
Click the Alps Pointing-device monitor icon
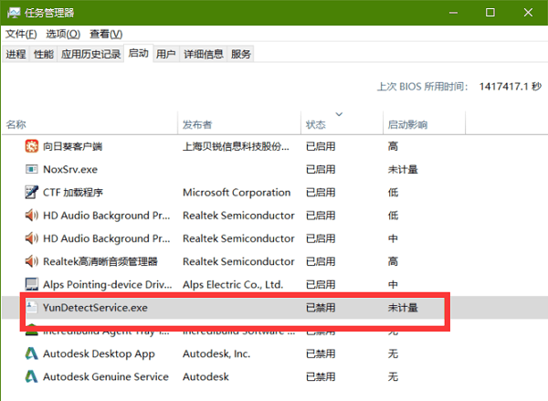coord(31,284)
